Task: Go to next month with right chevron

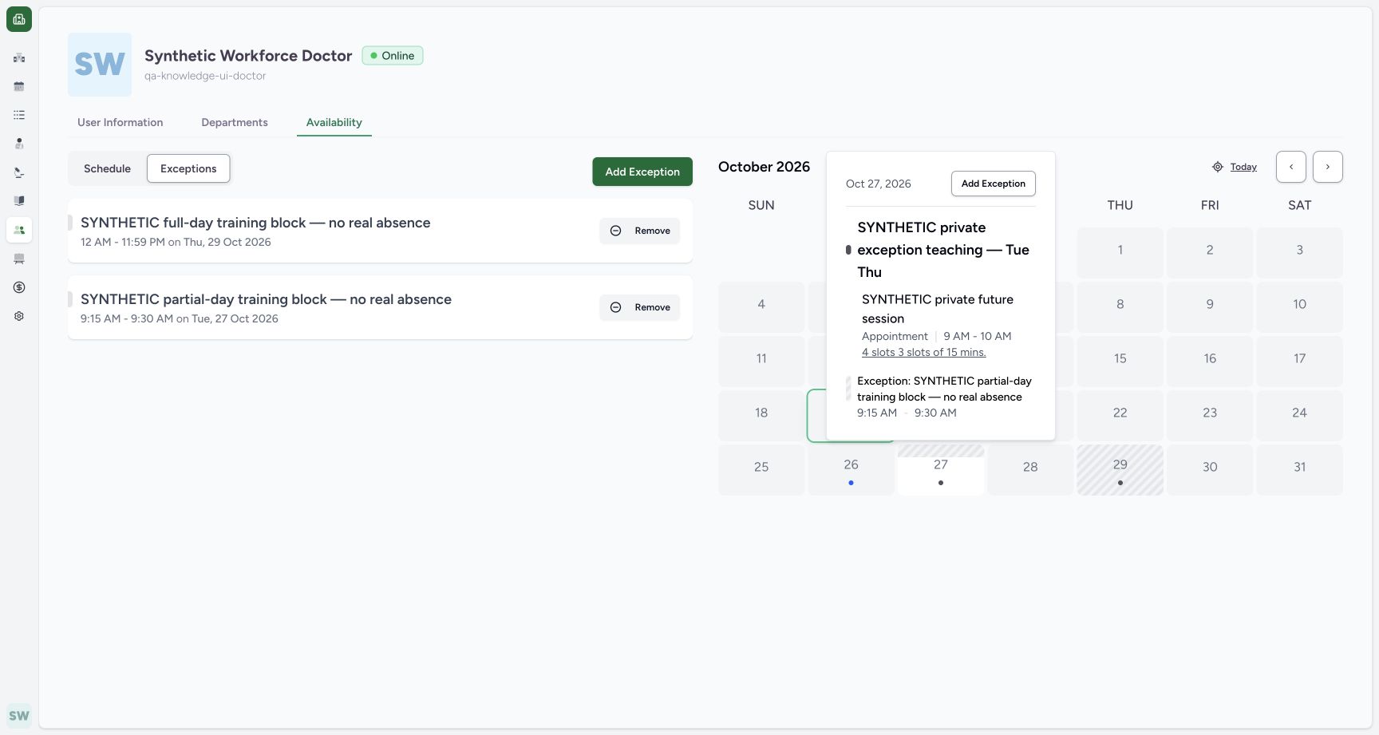Action: (1328, 167)
